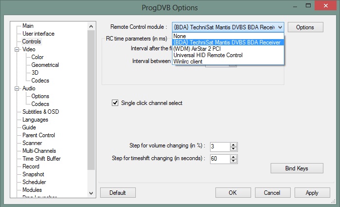Collapse the Remote Control module dropdown arrow
This screenshot has width=340, height=207.
point(280,27)
